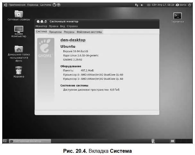Screen dimensions: 195x155
Task: Click the Состояние системы heading
Action: [74, 86]
